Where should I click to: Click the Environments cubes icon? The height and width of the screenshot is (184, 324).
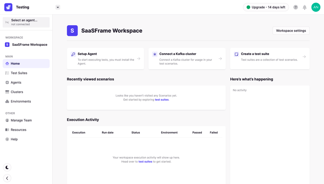7,101
